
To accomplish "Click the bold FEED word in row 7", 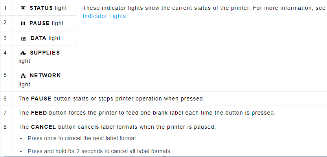I will [x=39, y=113].
